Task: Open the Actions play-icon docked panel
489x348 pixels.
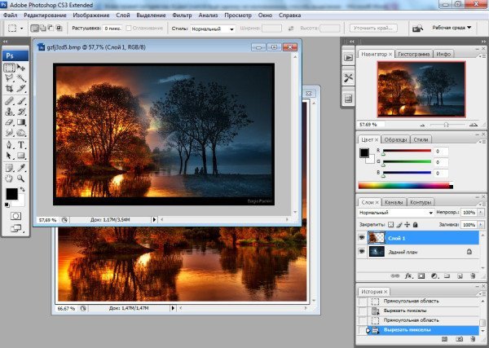Action: [348, 57]
